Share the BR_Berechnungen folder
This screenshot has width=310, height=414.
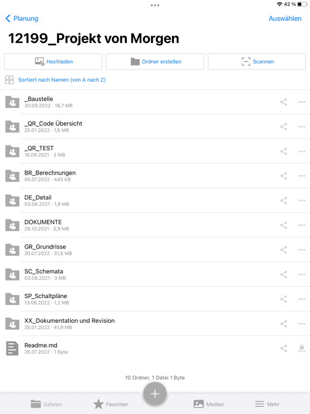click(x=284, y=176)
